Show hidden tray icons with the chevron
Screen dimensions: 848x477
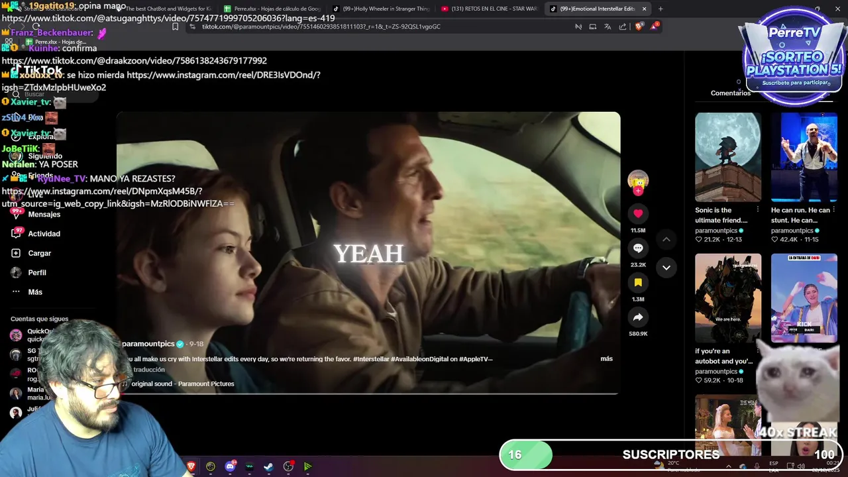tap(728, 466)
